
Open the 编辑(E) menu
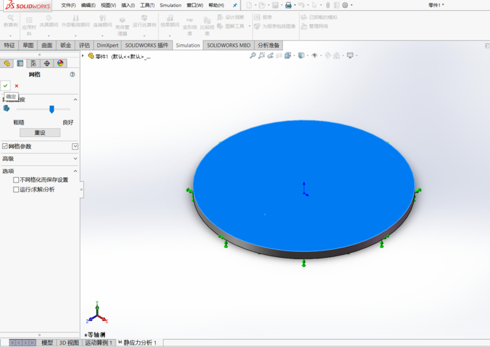coord(88,5)
